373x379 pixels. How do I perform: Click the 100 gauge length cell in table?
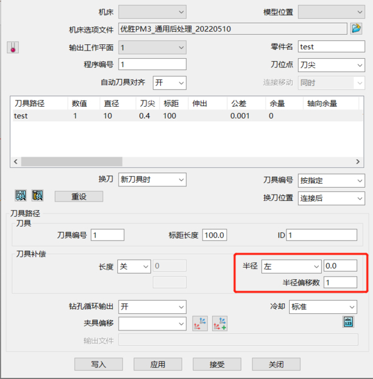[x=170, y=116]
